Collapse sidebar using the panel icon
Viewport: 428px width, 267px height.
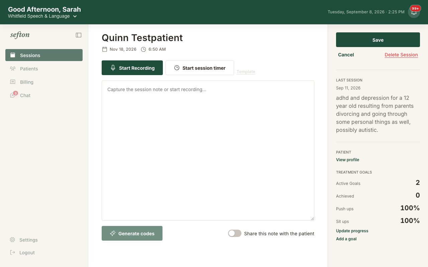click(79, 35)
